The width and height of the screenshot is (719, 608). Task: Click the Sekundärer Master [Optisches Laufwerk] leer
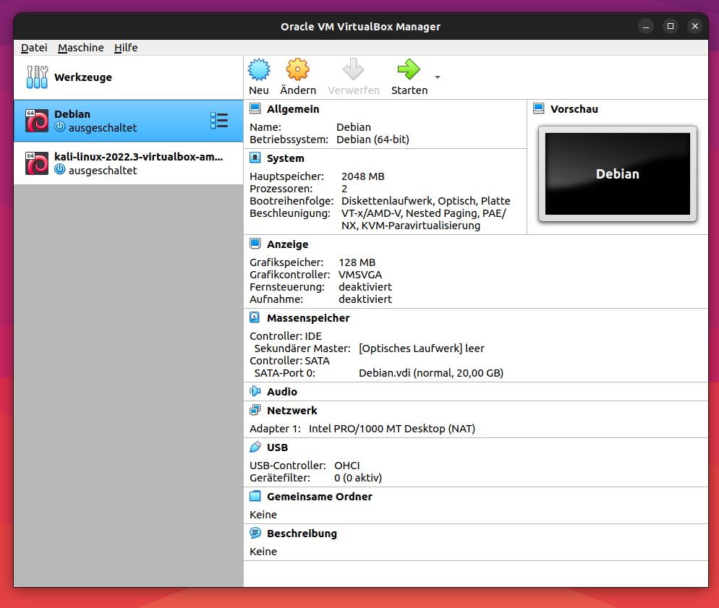(422, 348)
